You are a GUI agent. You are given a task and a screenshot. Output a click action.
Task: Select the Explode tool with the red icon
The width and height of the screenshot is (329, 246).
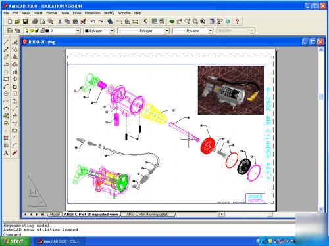[x=14, y=153]
